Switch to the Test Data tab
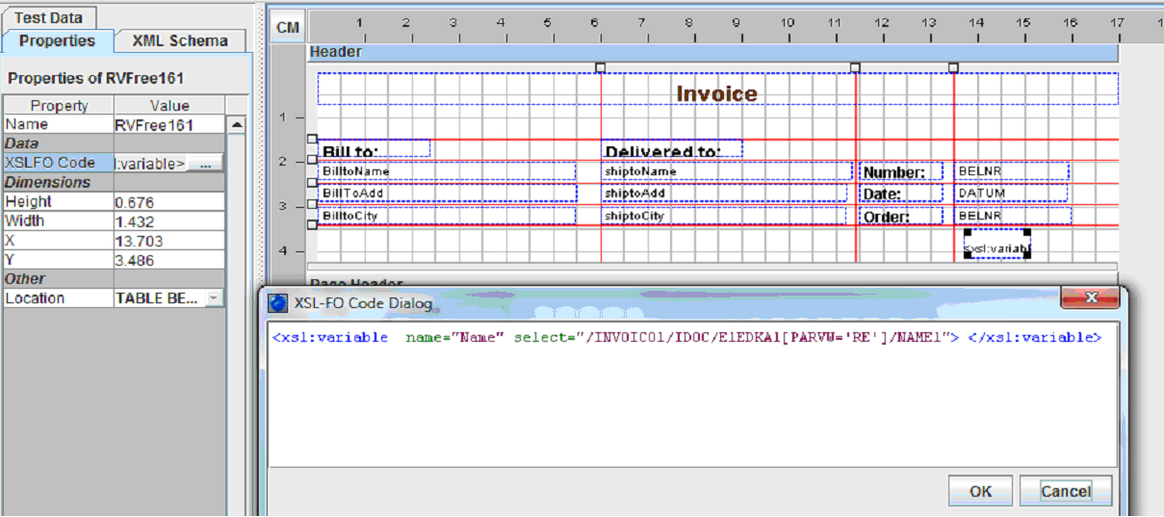Viewport: 1164px width, 517px height. click(48, 17)
